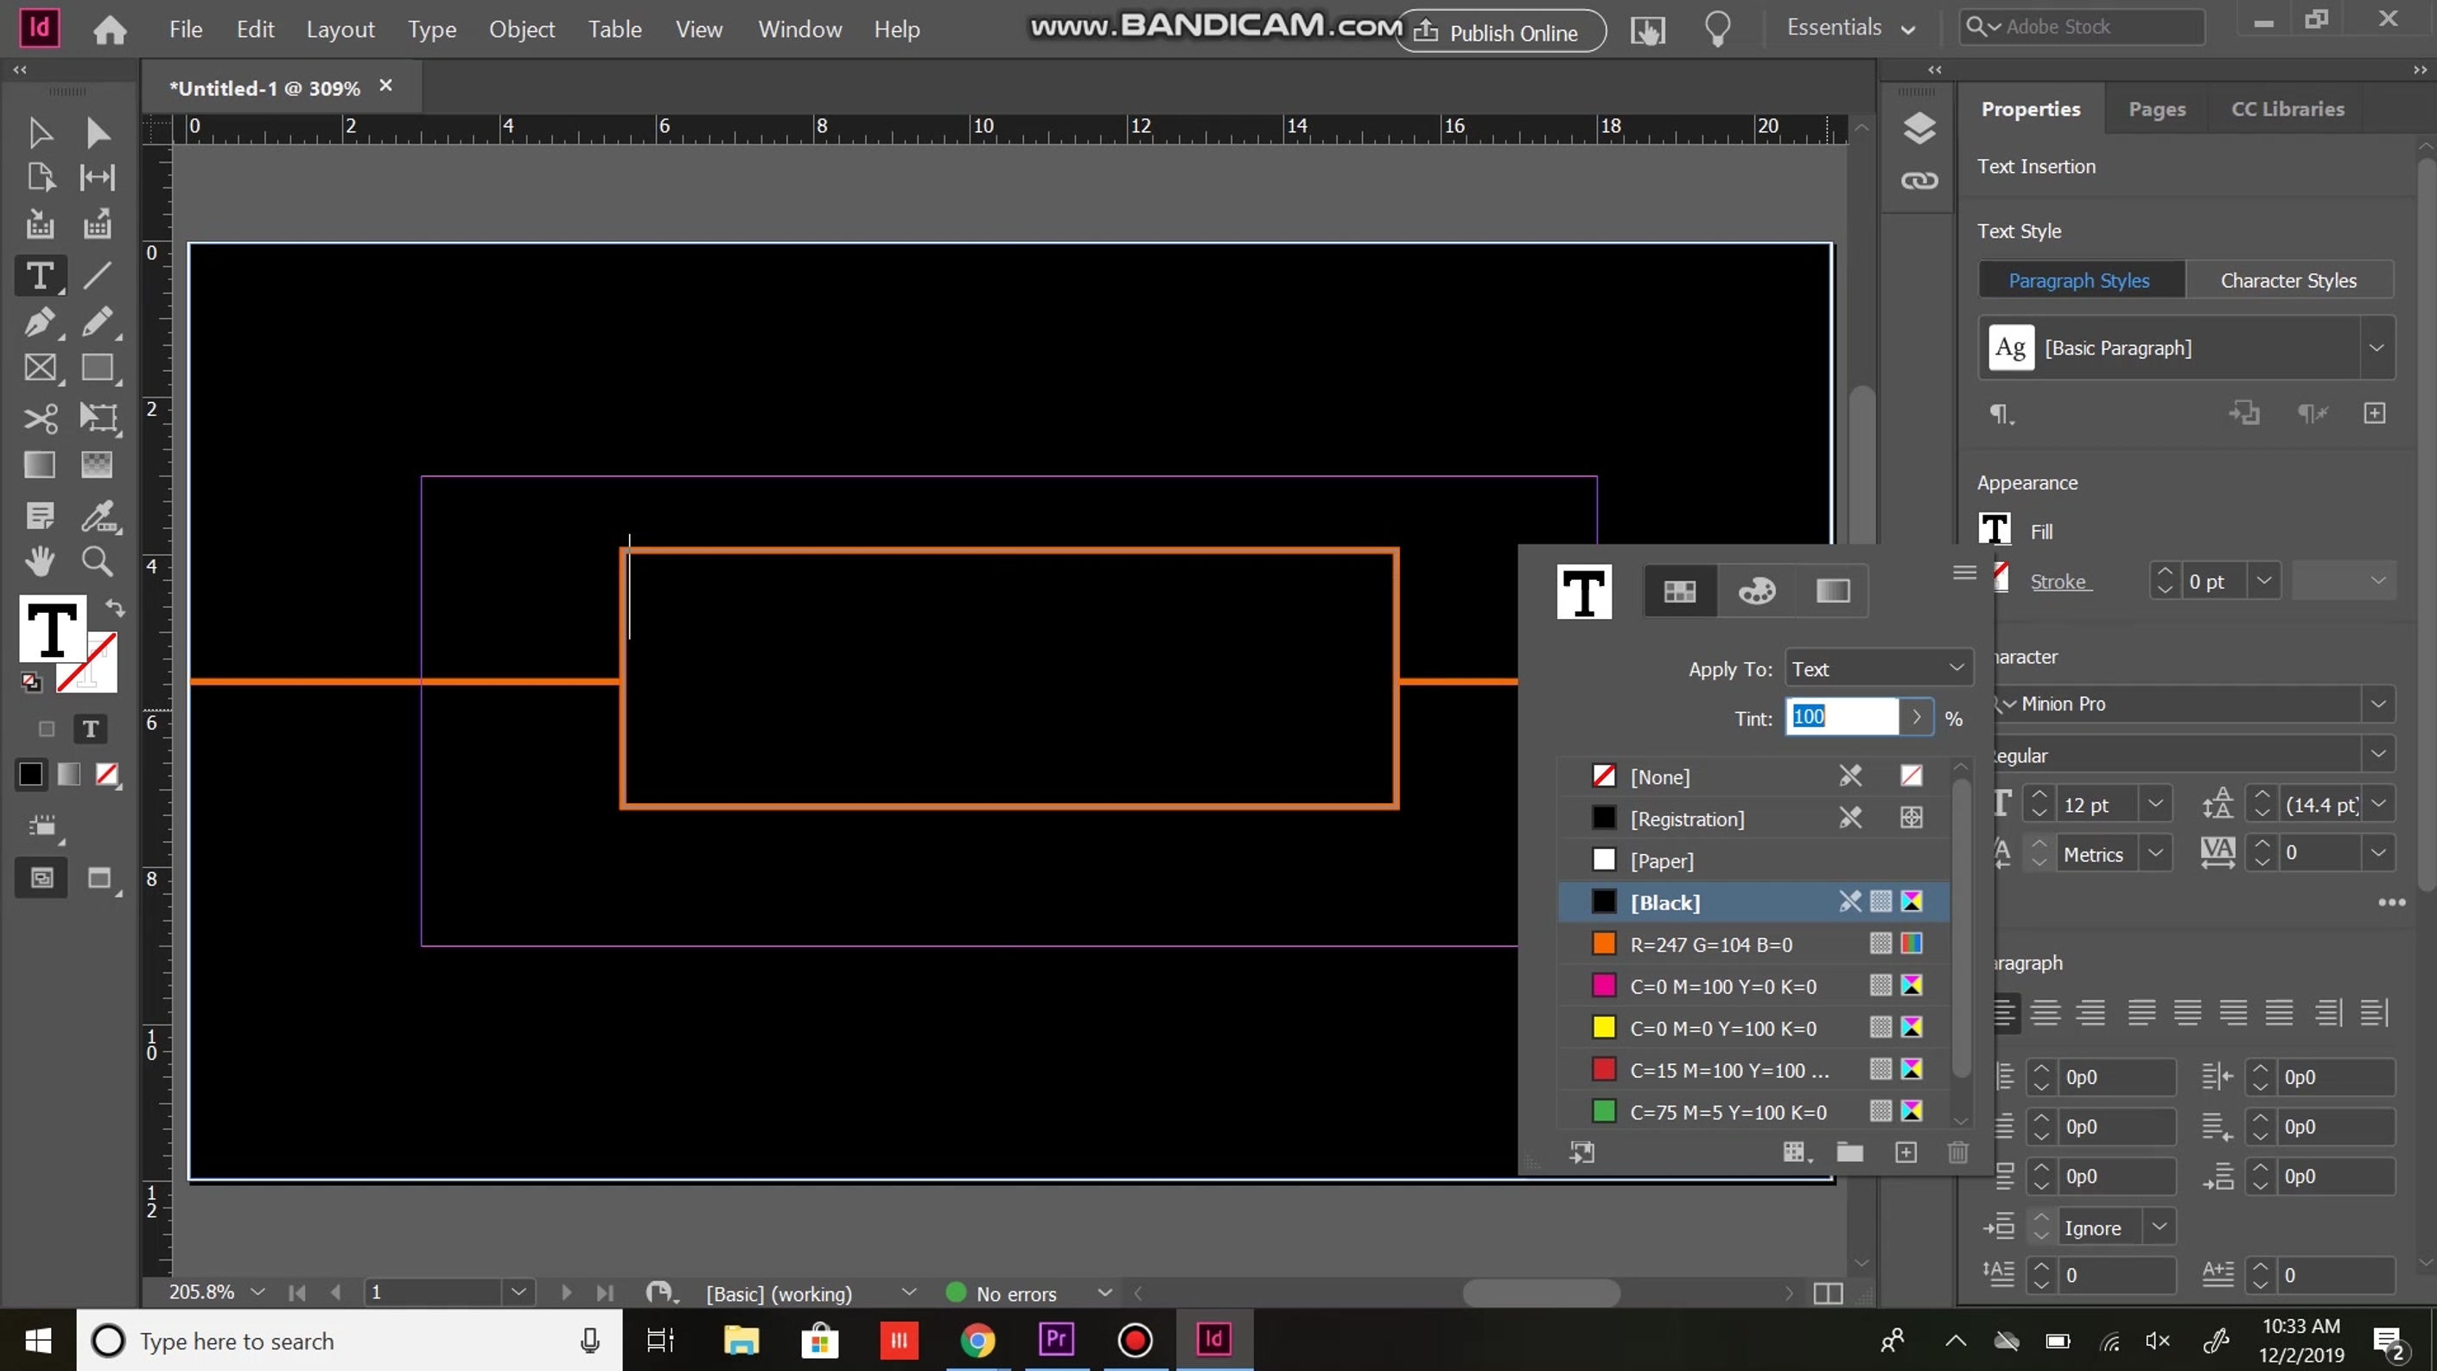Open the Object menu
Viewport: 2437px width, 1371px height.
(521, 29)
